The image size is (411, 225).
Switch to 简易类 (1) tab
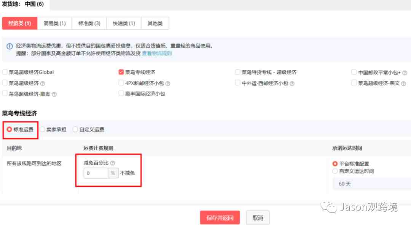(x=54, y=23)
